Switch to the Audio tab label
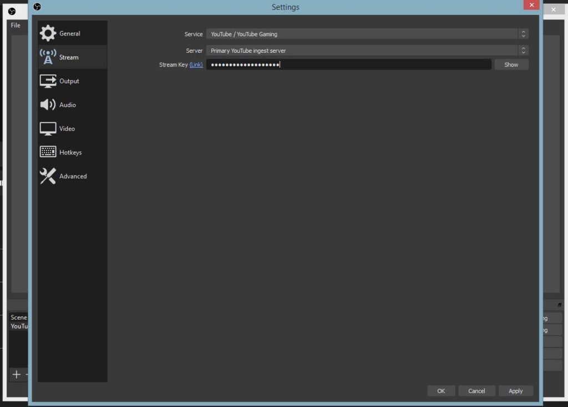Image resolution: width=568 pixels, height=407 pixels. coord(68,105)
